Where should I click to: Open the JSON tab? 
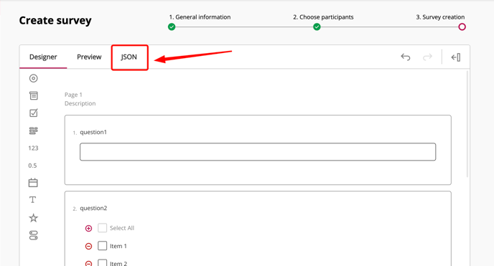(x=129, y=57)
